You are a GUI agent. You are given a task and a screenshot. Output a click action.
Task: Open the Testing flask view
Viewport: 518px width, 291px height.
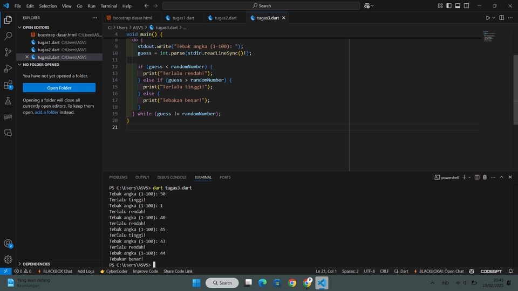8,101
